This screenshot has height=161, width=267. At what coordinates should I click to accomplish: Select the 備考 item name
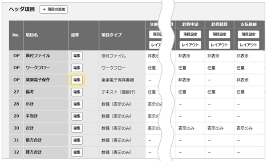point(30,92)
